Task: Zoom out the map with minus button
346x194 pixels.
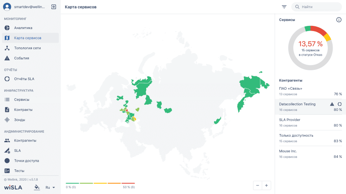Action: coord(258,185)
